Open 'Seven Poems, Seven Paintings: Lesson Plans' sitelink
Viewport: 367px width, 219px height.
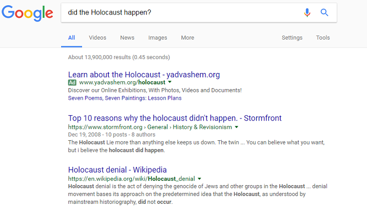pos(125,98)
